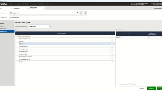Click the ROSTA logo

point(3,4)
